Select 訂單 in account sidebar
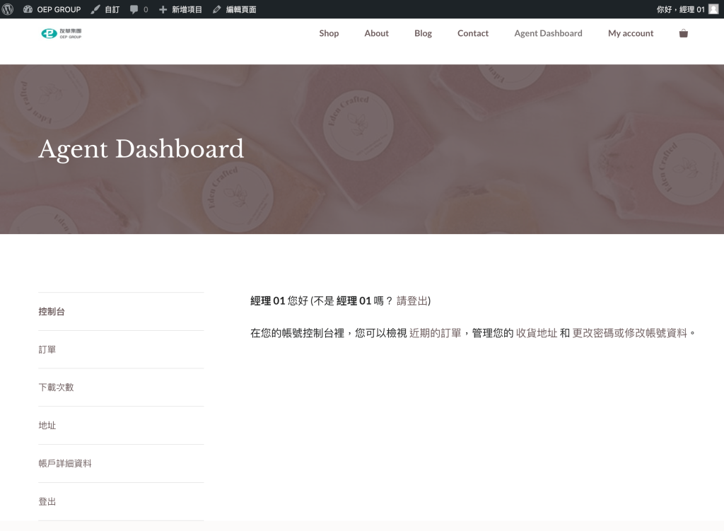 click(x=47, y=349)
